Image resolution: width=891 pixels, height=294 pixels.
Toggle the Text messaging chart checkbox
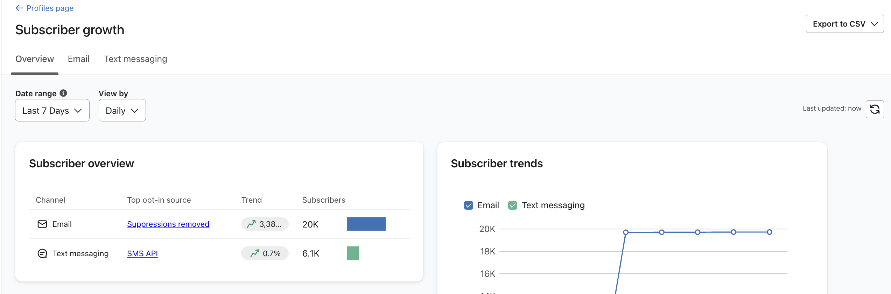[x=512, y=205]
